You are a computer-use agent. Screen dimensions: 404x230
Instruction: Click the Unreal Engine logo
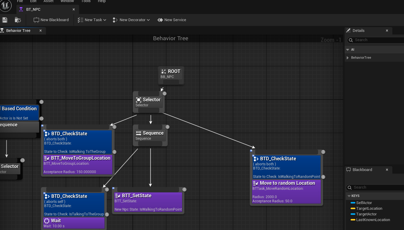pos(5,5)
